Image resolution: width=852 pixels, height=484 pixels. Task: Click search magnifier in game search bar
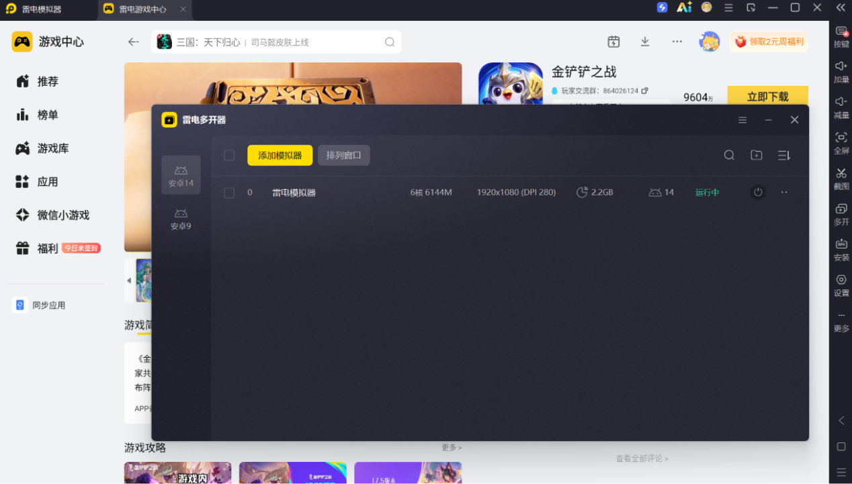tap(390, 42)
